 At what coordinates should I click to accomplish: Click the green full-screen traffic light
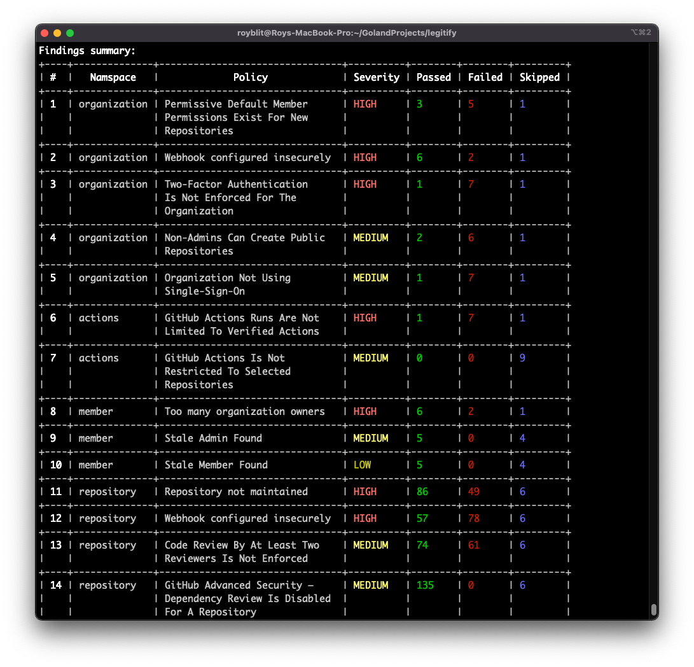tap(70, 32)
